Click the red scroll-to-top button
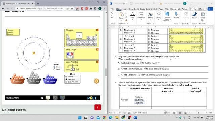The width and height of the screenshot is (215, 121). click(98, 107)
